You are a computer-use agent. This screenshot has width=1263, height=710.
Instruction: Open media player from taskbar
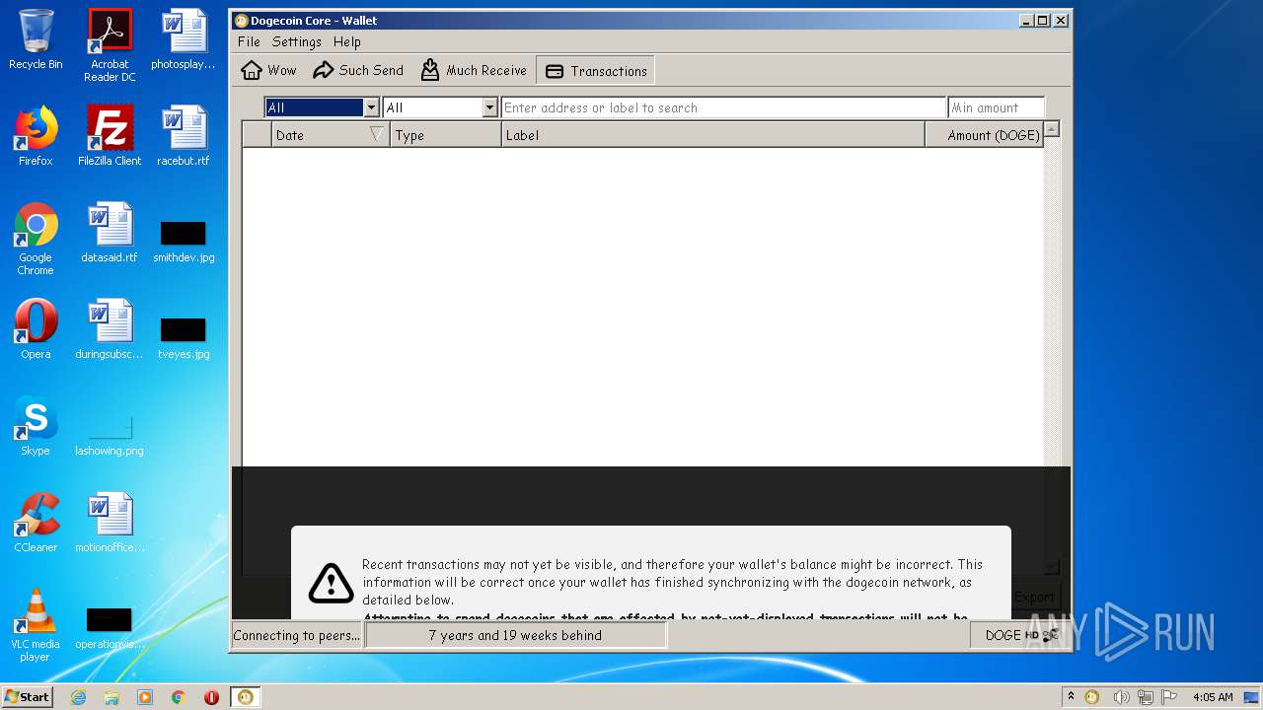pos(145,697)
